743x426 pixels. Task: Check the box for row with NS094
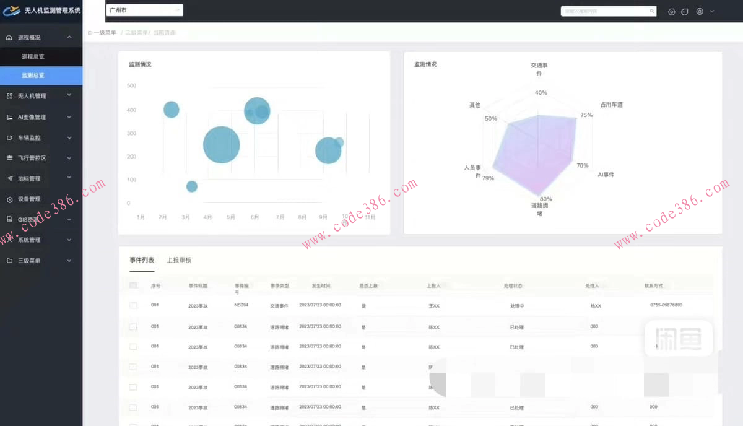[133, 306]
